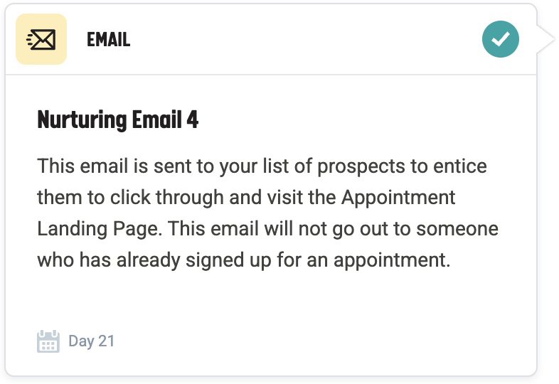Toggle the teal completed checkmark circle
Viewport: 559px width, 384px height.
[x=500, y=39]
